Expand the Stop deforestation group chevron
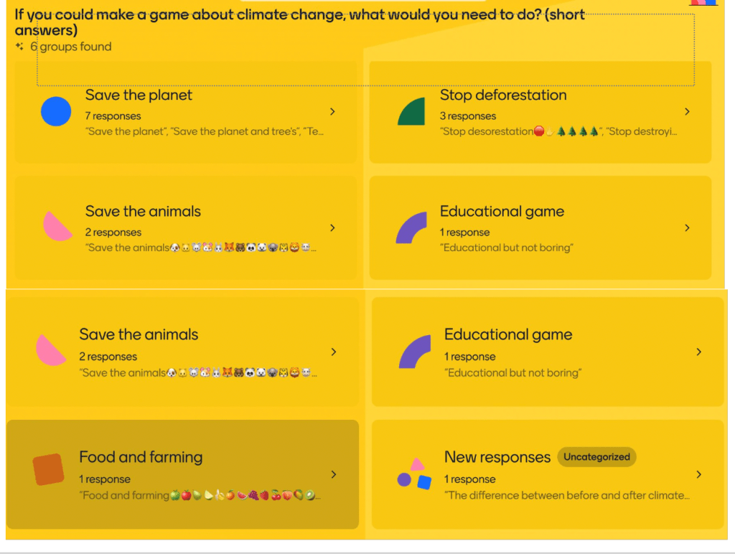This screenshot has height=554, width=735. (x=687, y=112)
